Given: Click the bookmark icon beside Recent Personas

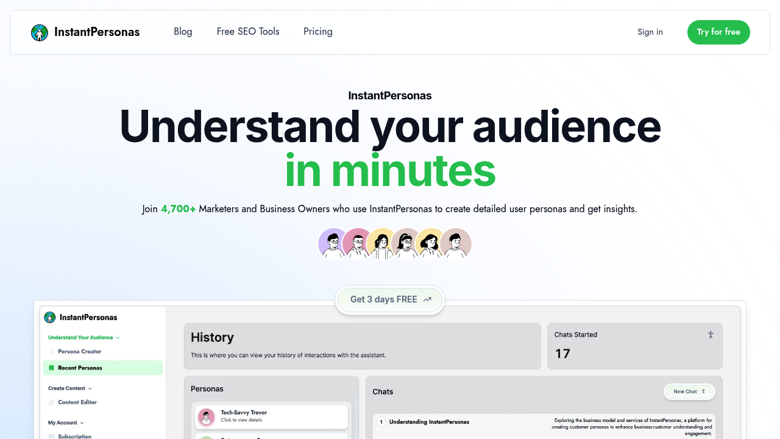Looking at the screenshot, I should pyautogui.click(x=51, y=368).
